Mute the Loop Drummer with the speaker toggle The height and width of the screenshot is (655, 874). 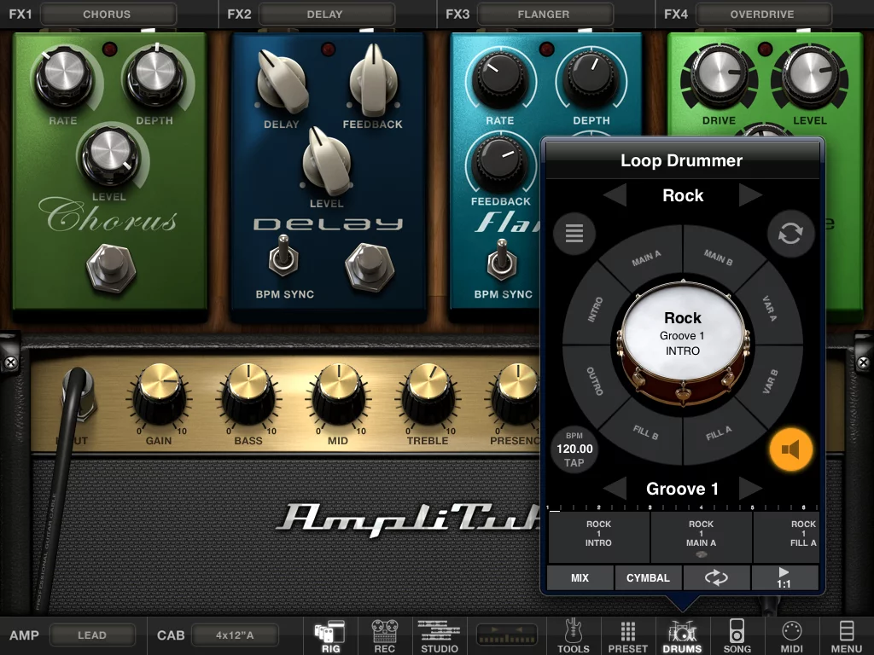(x=790, y=449)
